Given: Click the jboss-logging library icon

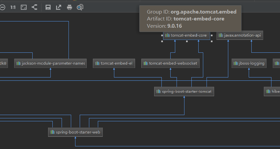Looking at the screenshot, I should (236, 63).
